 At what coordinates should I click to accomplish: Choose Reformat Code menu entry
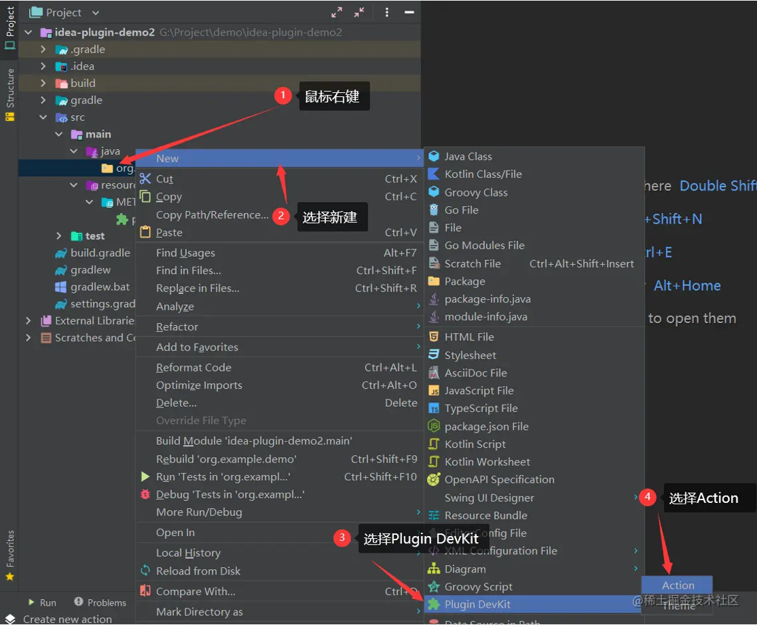point(280,368)
